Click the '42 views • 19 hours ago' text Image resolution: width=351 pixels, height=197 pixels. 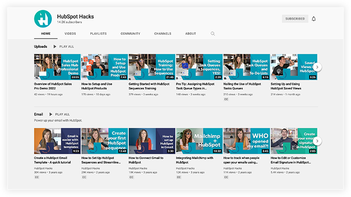point(48,95)
